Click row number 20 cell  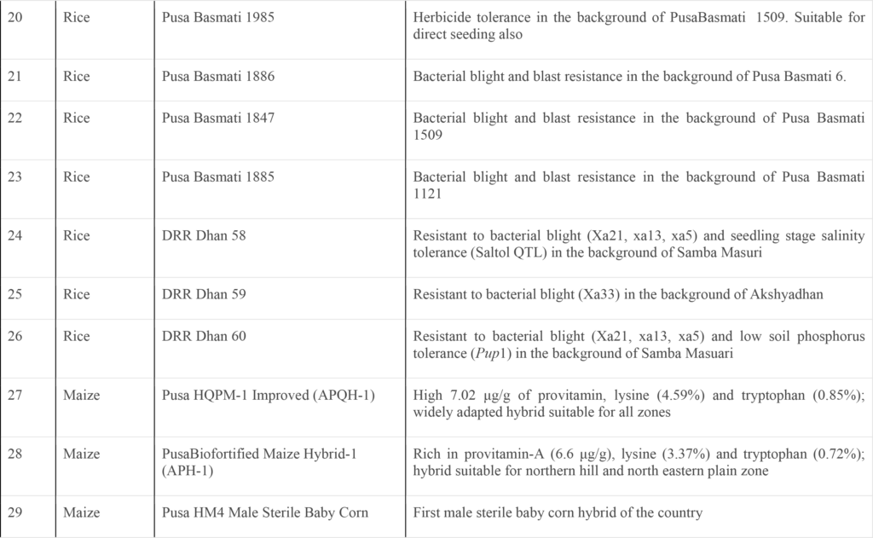click(x=16, y=18)
